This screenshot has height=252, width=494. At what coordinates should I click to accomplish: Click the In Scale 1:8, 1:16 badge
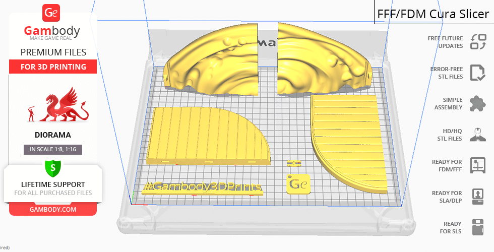coord(52,149)
